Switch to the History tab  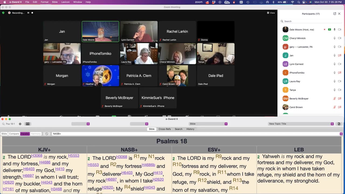tap(190, 129)
